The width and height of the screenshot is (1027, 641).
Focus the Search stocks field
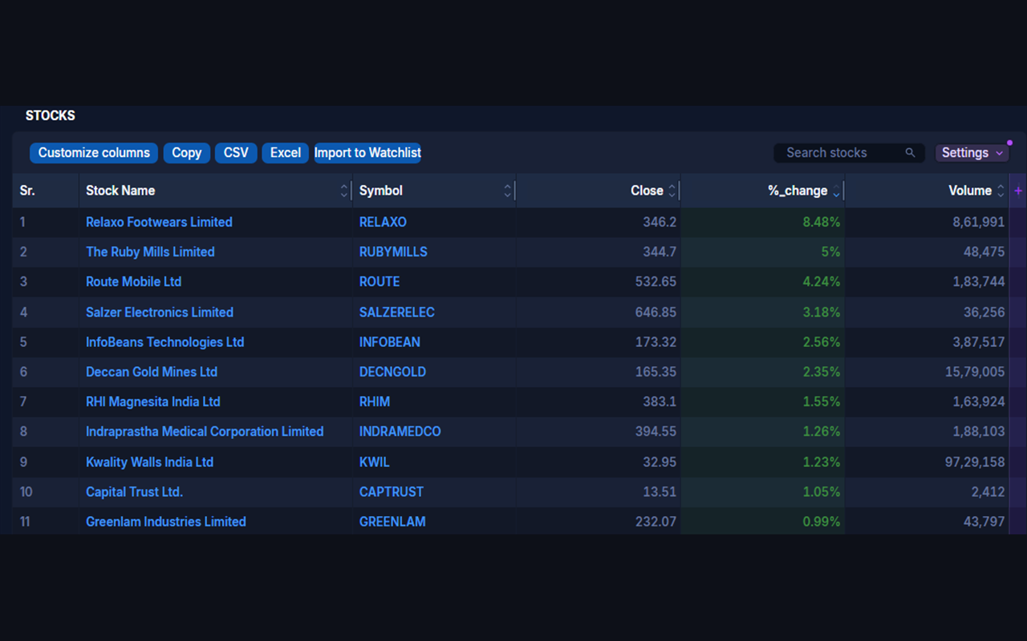coord(847,153)
